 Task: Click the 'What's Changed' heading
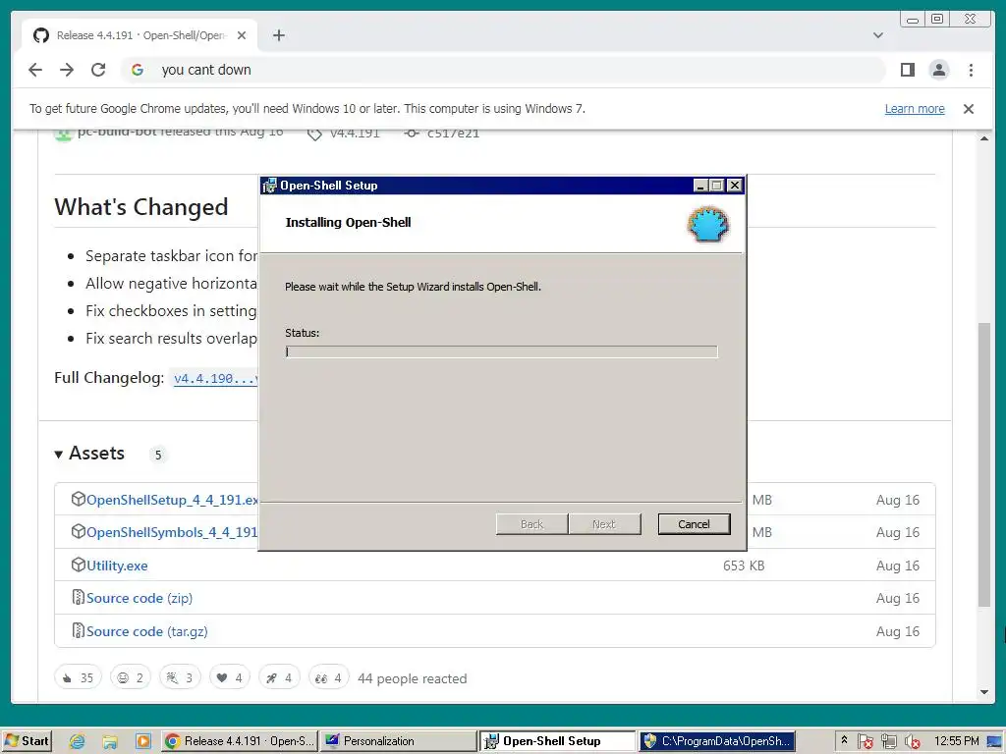pos(141,207)
